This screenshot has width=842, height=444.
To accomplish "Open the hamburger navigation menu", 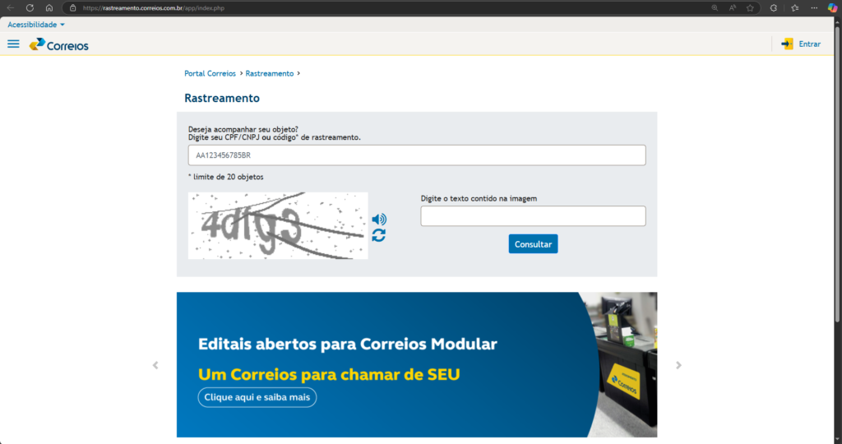I will [x=13, y=44].
